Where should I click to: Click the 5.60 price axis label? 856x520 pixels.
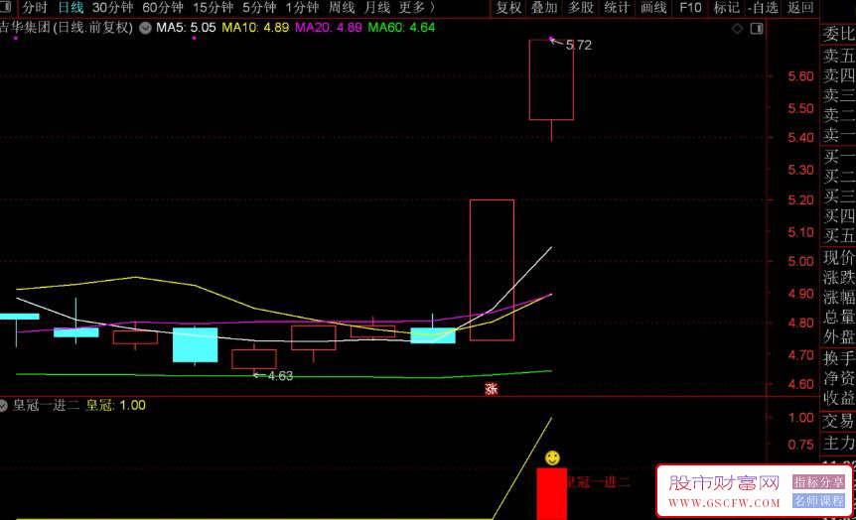(x=800, y=76)
